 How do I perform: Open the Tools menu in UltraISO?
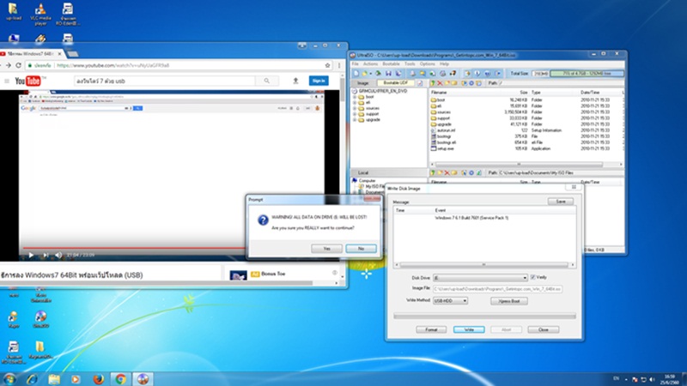pos(410,63)
